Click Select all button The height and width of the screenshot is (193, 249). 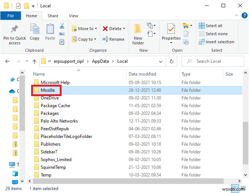[x=210, y=26]
